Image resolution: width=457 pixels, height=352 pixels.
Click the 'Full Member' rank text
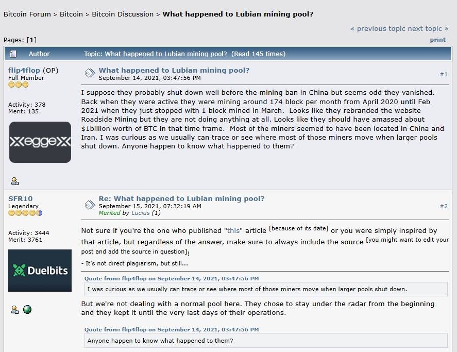tap(26, 78)
